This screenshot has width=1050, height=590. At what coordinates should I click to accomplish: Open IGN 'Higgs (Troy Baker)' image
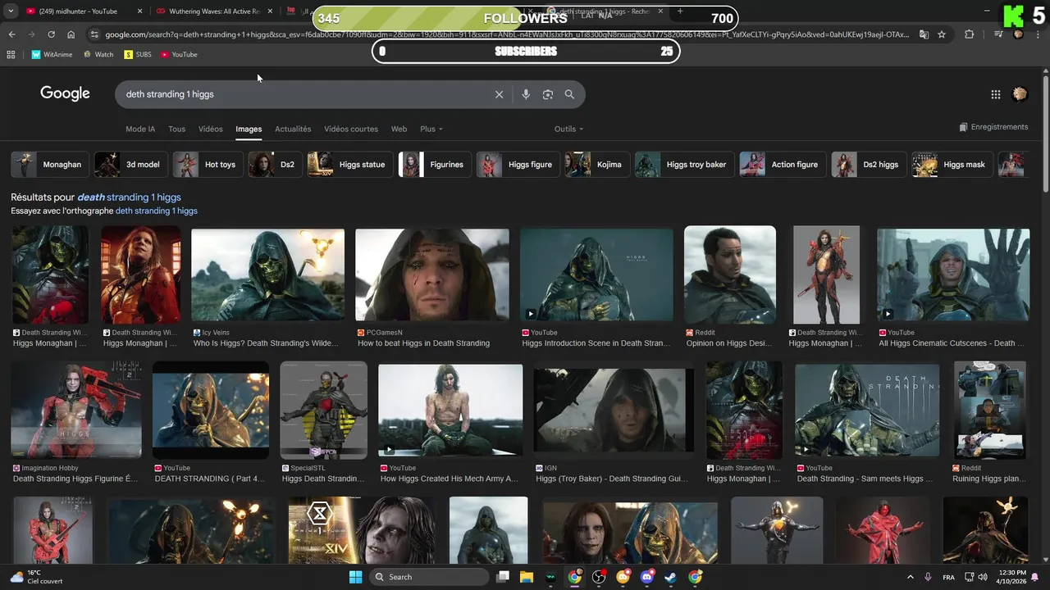tap(614, 410)
